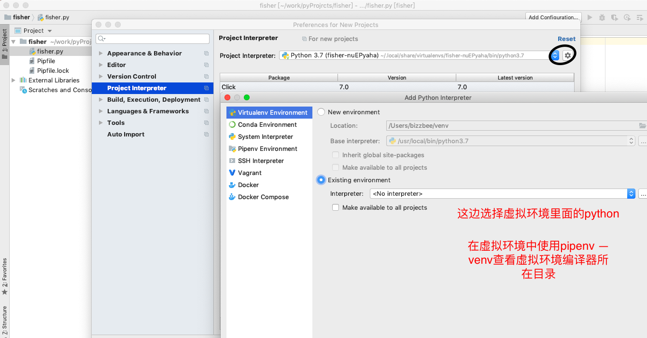Click the Location path field
This screenshot has height=338, width=647.
[x=512, y=126]
